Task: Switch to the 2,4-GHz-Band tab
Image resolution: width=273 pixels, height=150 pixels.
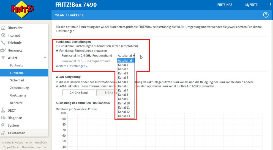Action: pyautogui.click(x=79, y=93)
